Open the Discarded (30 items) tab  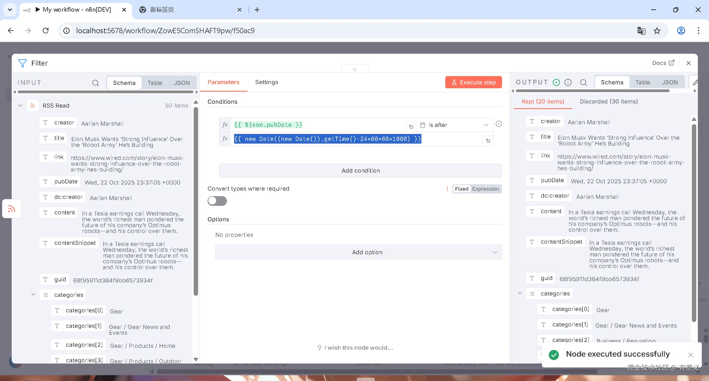[x=608, y=102]
